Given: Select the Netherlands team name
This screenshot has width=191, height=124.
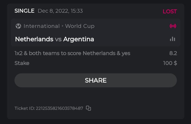Looking at the screenshot, I should [x=34, y=39].
